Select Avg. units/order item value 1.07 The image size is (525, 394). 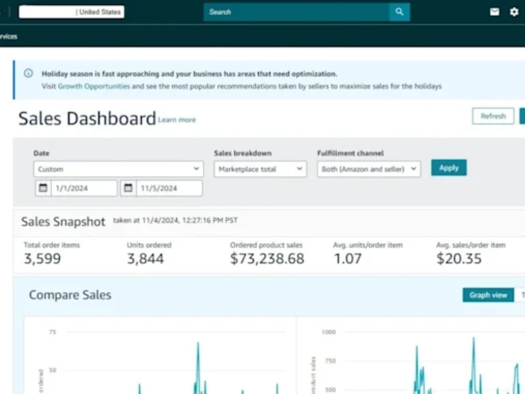pyautogui.click(x=348, y=258)
